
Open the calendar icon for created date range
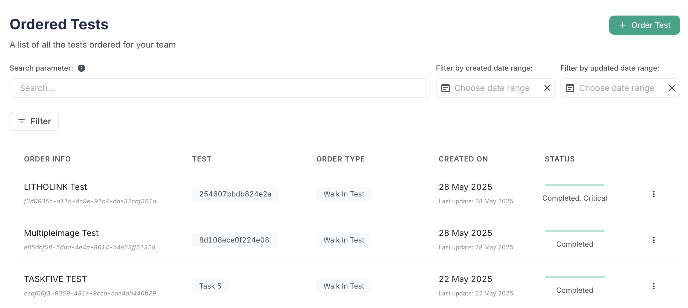click(446, 88)
